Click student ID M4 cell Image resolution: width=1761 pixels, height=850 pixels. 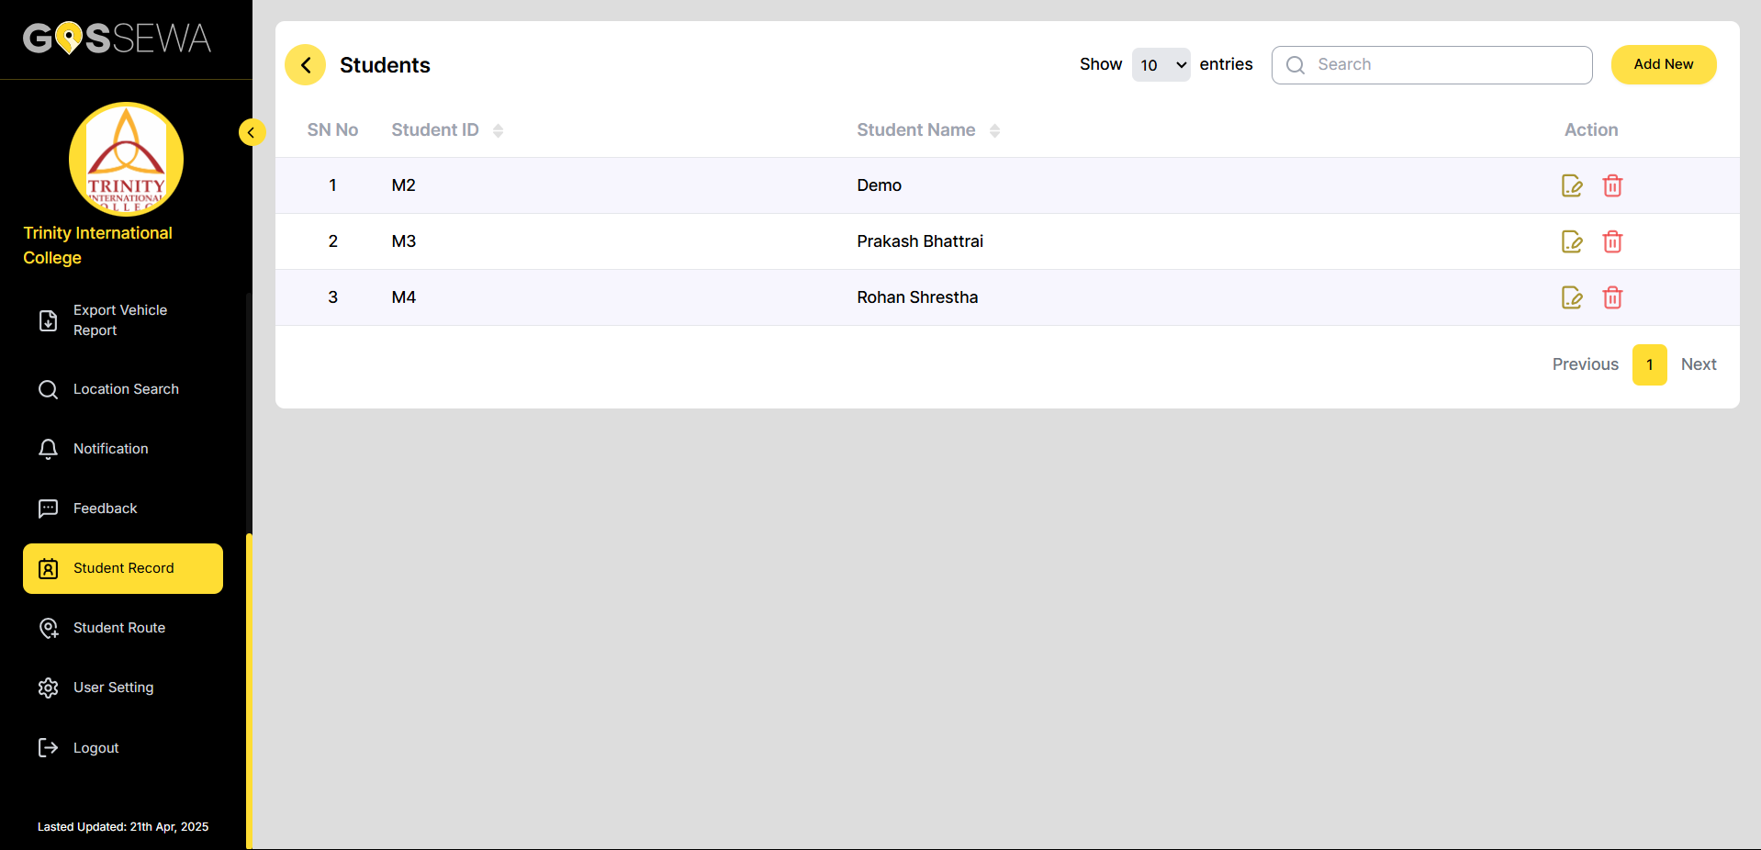coord(404,297)
